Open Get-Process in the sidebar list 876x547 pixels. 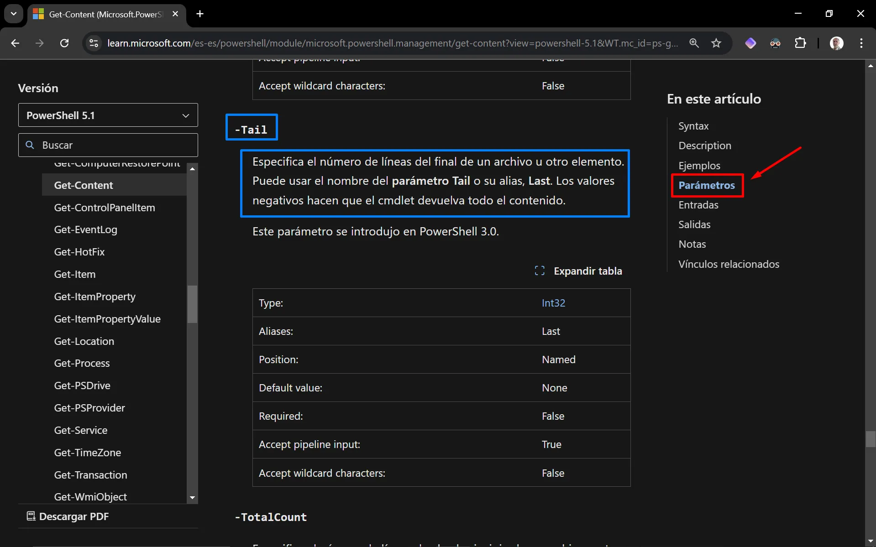(82, 363)
